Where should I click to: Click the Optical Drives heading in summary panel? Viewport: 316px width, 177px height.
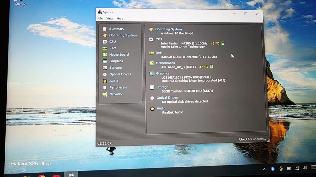[167, 98]
